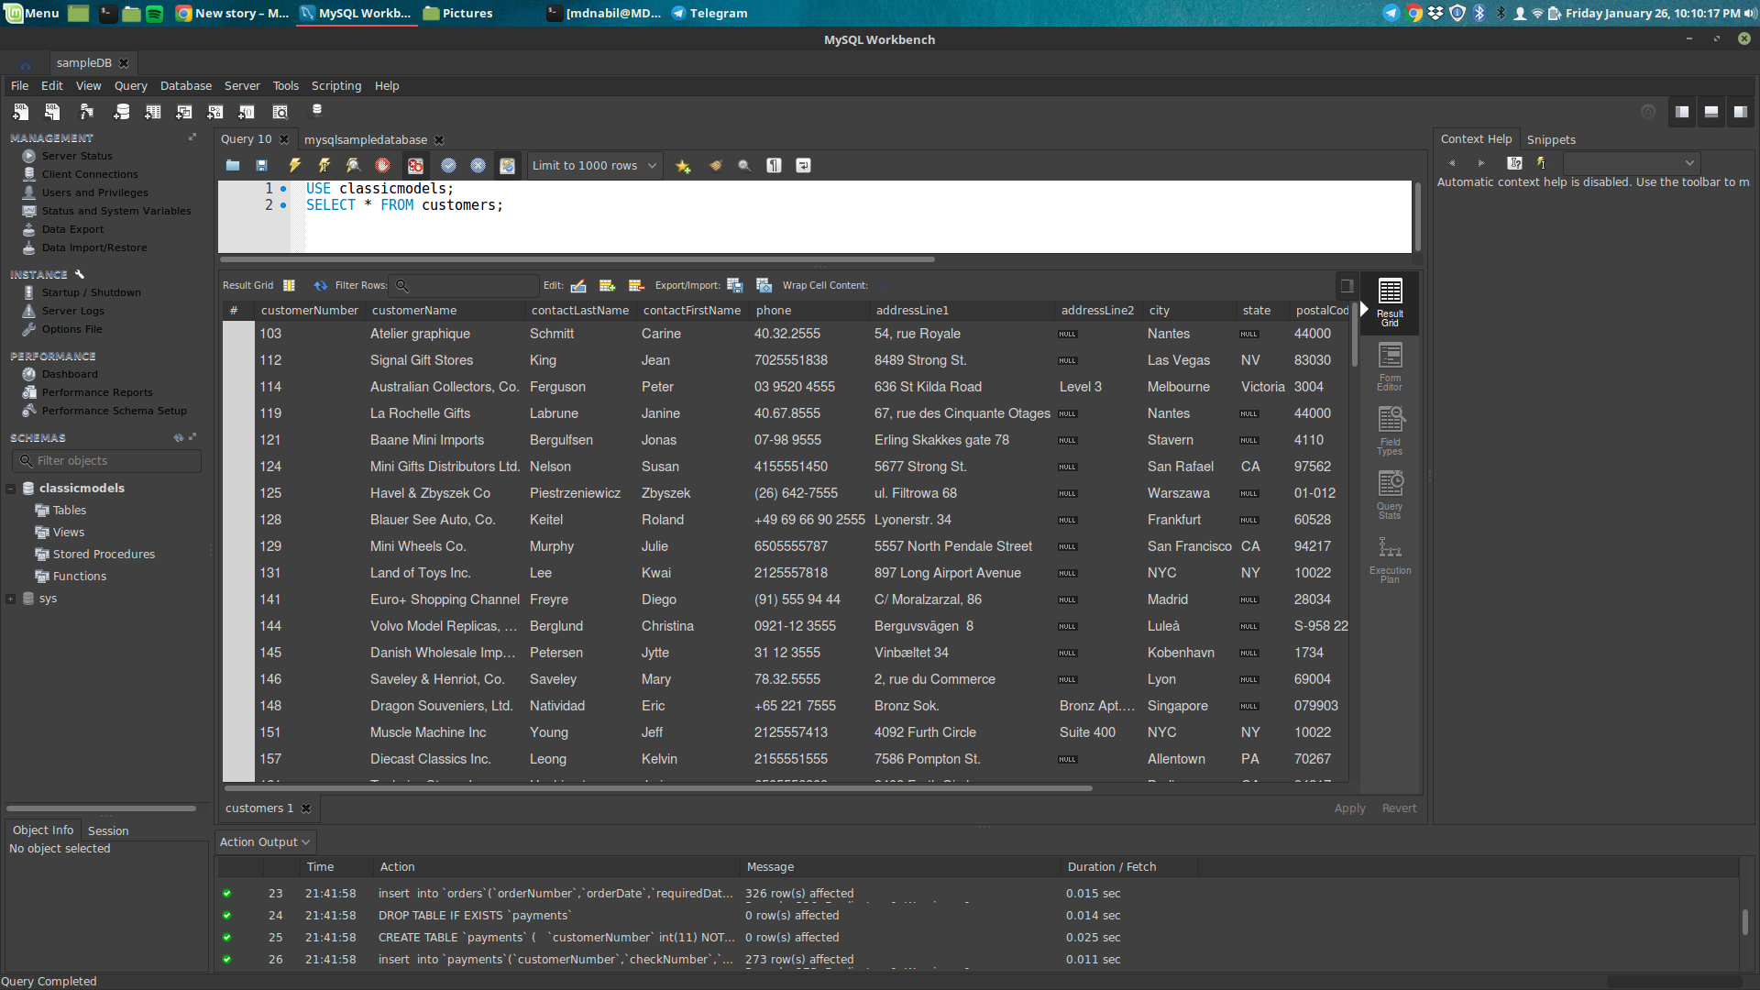Create a new table toolbar icon
The image size is (1760, 990).
153,112
